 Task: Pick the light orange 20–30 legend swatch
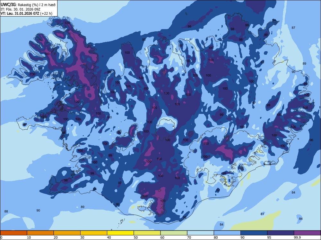[67, 233]
